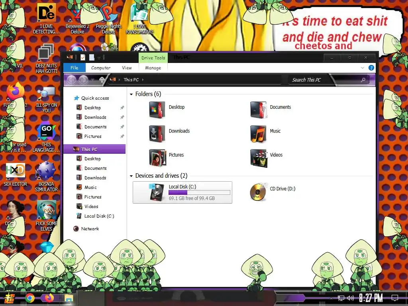This screenshot has height=306, width=408.
Task: Click the search magnifier icon
Action: click(363, 80)
